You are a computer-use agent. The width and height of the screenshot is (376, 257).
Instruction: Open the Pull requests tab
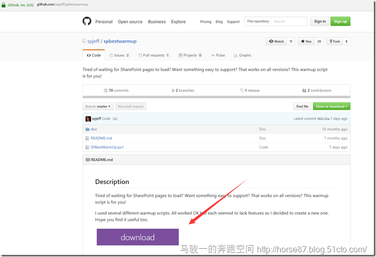[x=154, y=55]
